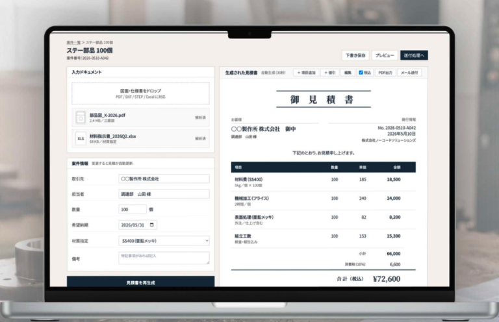
Task: Select the 材料指示書_2026Q2.xlsx file name
Action: (112, 136)
